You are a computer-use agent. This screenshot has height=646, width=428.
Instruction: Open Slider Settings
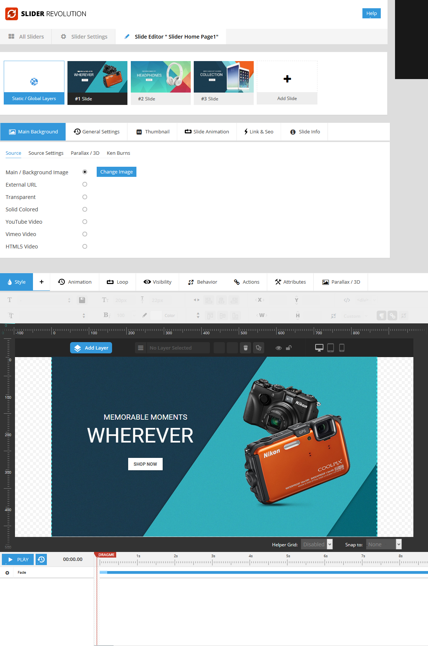coord(84,36)
